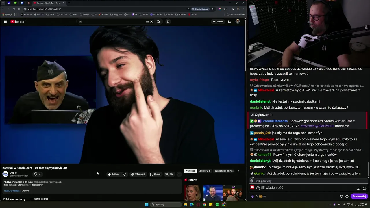Open the #polskapolityka hashtag
This screenshot has width=370, height=208.
click(40, 182)
